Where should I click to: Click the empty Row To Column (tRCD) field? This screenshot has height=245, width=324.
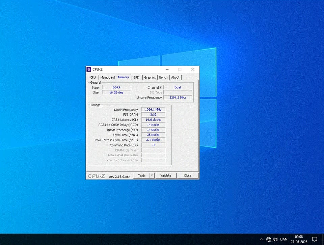click(x=153, y=160)
